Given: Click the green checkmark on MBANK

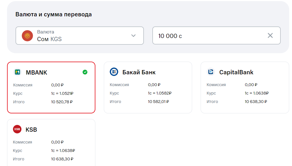Looking at the screenshot, I should click(85, 72).
